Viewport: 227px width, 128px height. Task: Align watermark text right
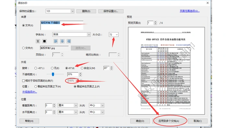click(x=69, y=41)
